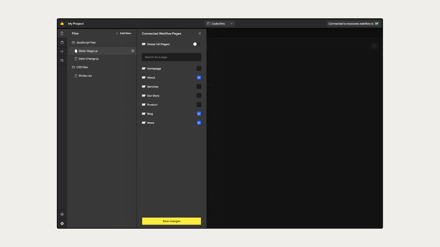Click the News label text
This screenshot has width=440, height=247.
point(151,123)
